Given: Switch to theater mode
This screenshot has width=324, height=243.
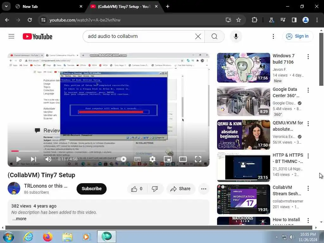Looking at the screenshot, I should point(183,159).
